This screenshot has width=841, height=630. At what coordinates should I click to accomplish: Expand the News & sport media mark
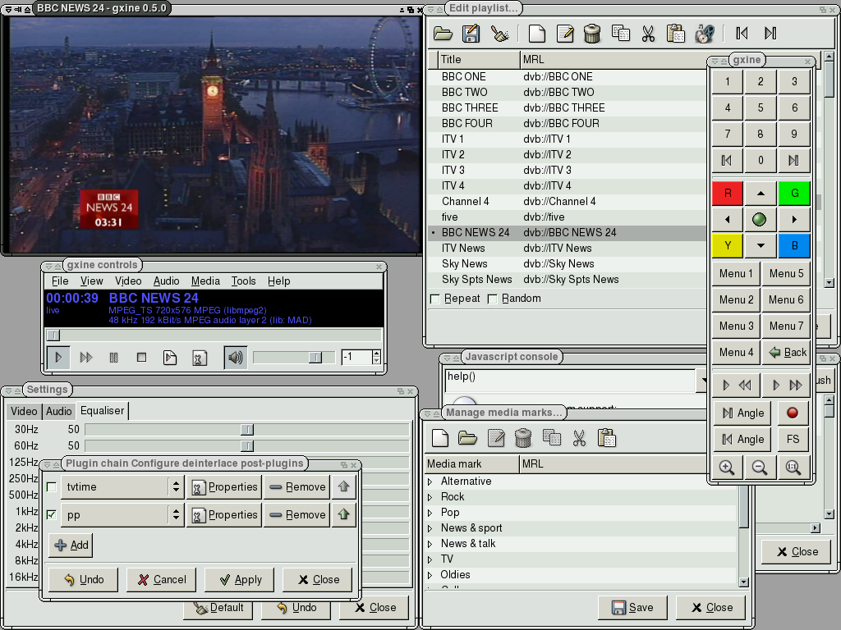430,528
